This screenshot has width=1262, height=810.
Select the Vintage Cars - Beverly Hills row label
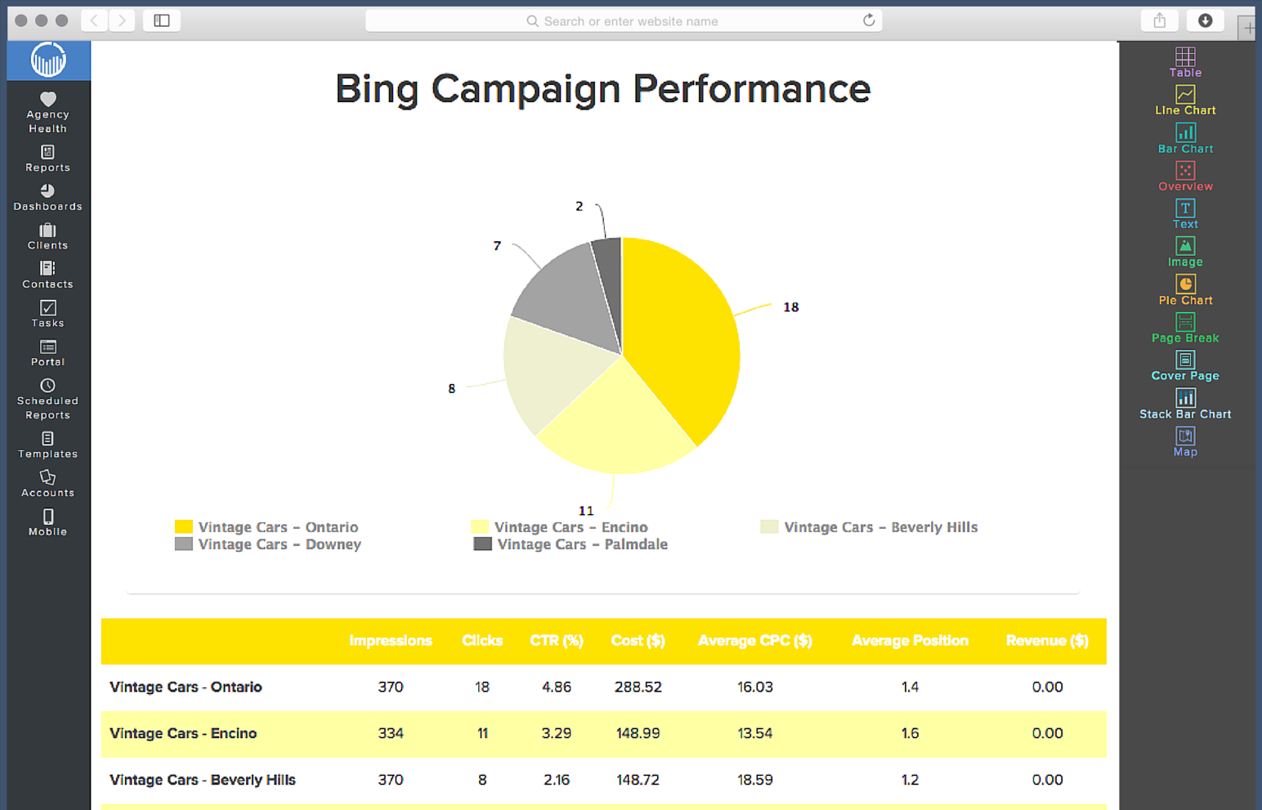click(x=203, y=781)
